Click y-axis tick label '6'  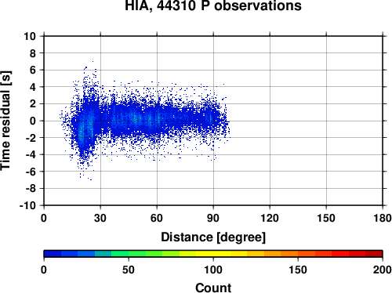33,70
